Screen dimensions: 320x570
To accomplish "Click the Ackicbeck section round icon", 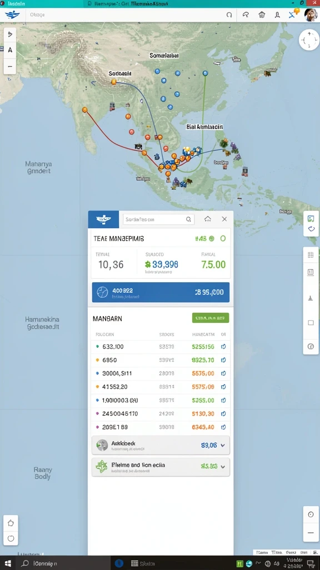I will pos(102,445).
